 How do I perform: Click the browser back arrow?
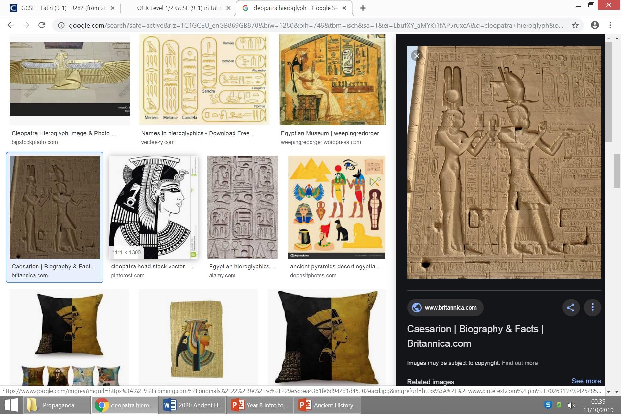pyautogui.click(x=11, y=25)
